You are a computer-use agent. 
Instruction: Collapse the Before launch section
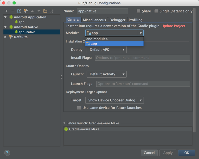tap(64, 123)
